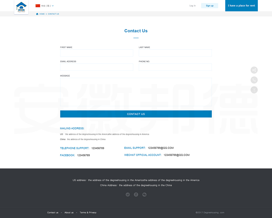Screen dimensions: 272x218
Task: Click the Log in link
Action: (192, 6)
